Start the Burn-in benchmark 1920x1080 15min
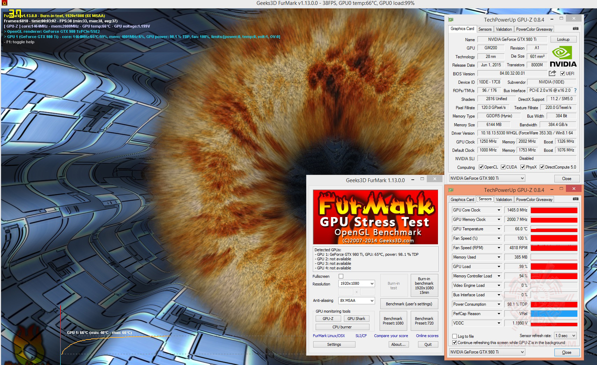Image resolution: width=597 pixels, height=365 pixels. pyautogui.click(x=424, y=286)
